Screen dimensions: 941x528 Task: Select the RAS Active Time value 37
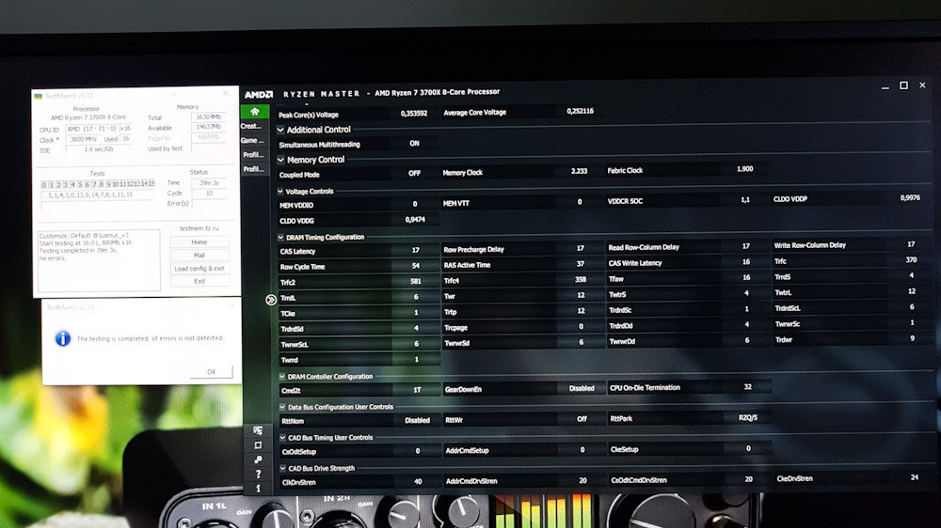pyautogui.click(x=581, y=264)
